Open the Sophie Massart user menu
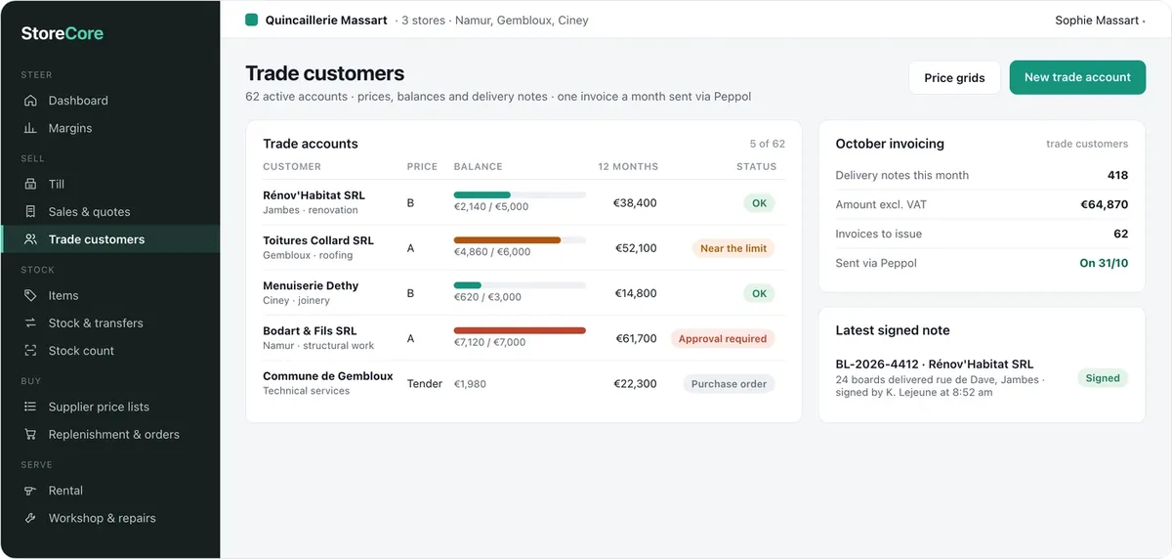Screen dimensions: 1172x559 coord(1100,20)
